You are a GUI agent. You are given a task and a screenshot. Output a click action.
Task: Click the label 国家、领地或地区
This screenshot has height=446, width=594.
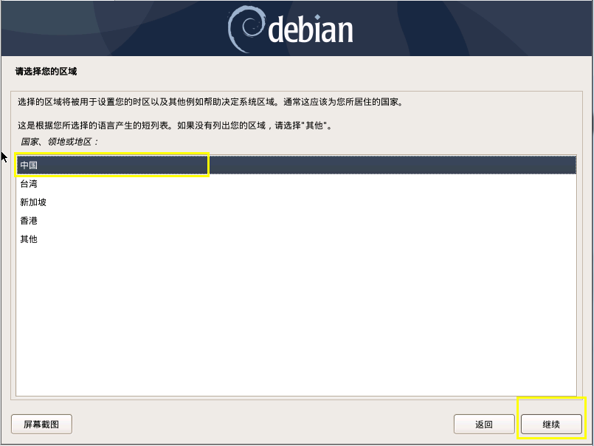click(x=60, y=142)
